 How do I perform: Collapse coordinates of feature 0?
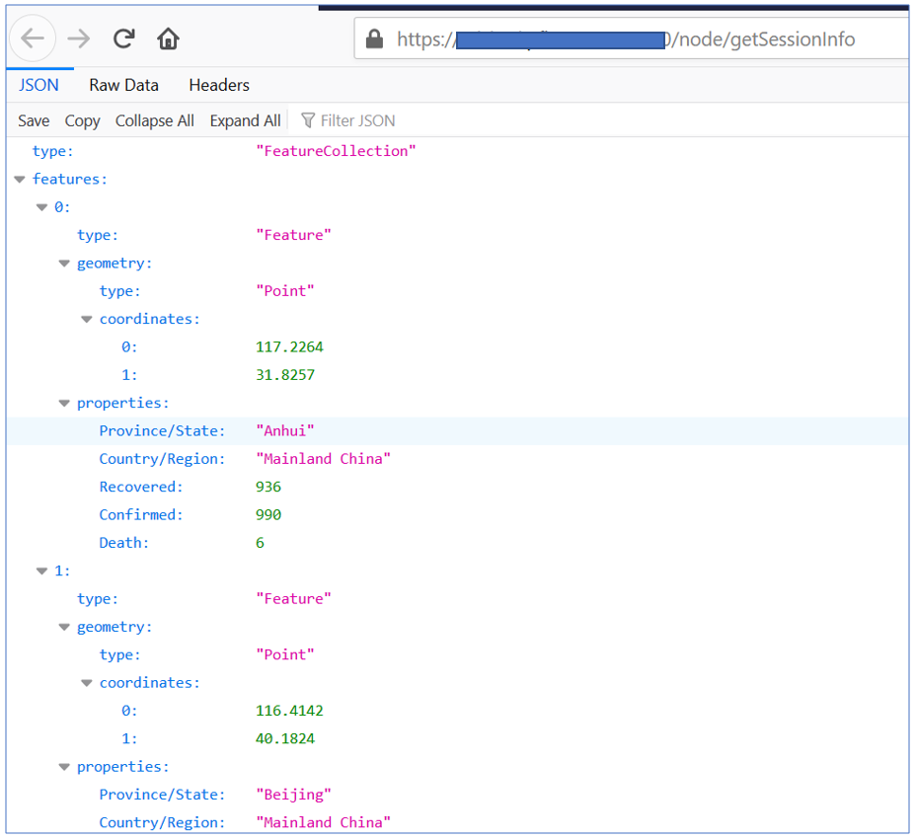pos(87,320)
